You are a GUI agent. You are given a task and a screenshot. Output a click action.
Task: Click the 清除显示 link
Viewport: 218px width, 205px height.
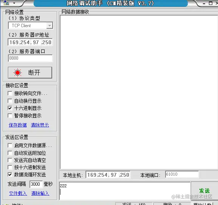click(40, 125)
